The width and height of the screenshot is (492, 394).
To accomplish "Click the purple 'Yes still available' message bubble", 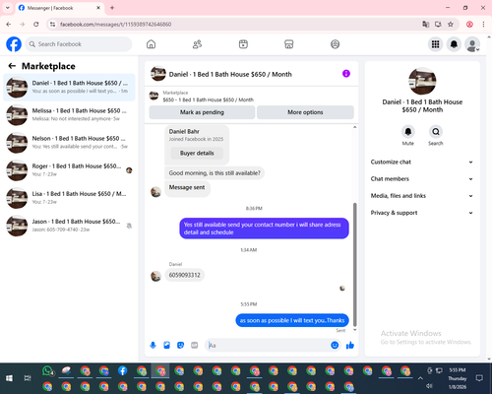I will 264,229.
